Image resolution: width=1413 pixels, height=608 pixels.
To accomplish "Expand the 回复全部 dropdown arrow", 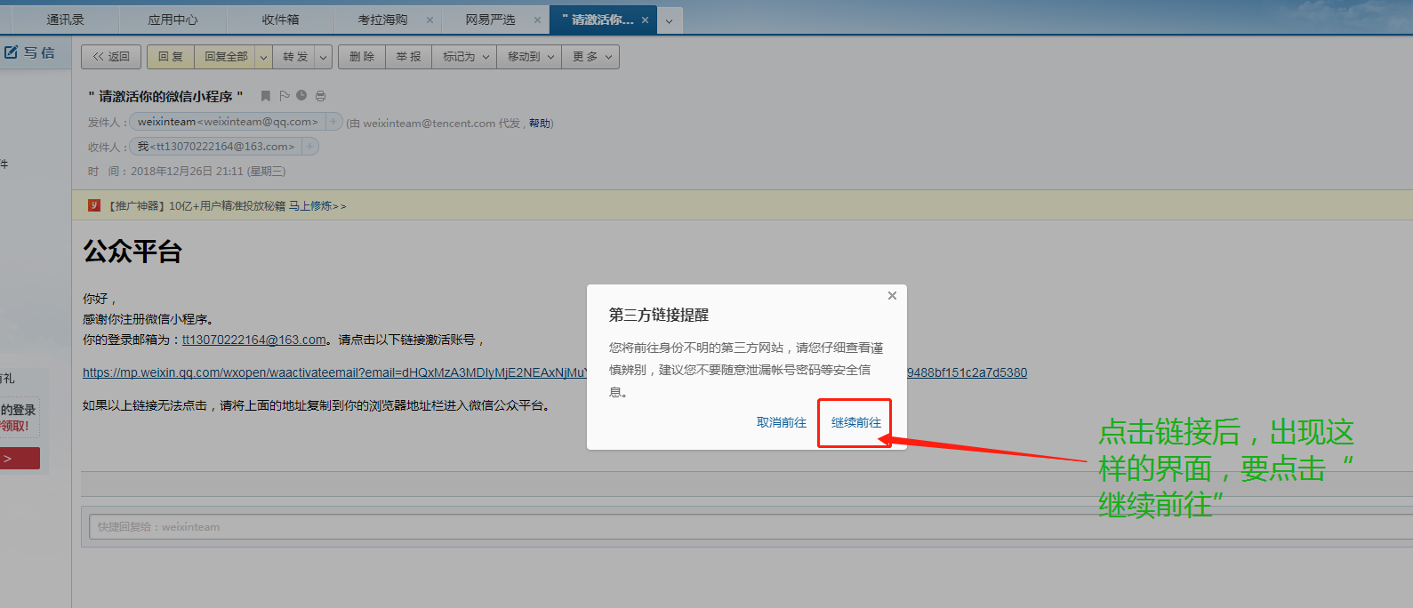I will pyautogui.click(x=263, y=57).
